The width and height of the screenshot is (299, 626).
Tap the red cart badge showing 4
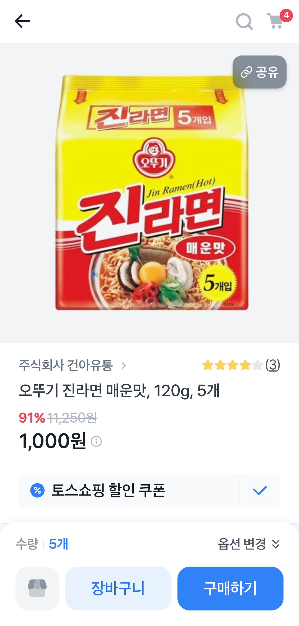pos(286,15)
